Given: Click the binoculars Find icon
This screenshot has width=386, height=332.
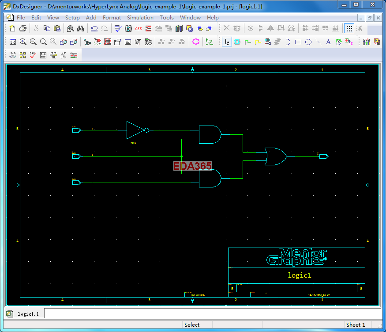Looking at the screenshot, I should coord(80,28).
